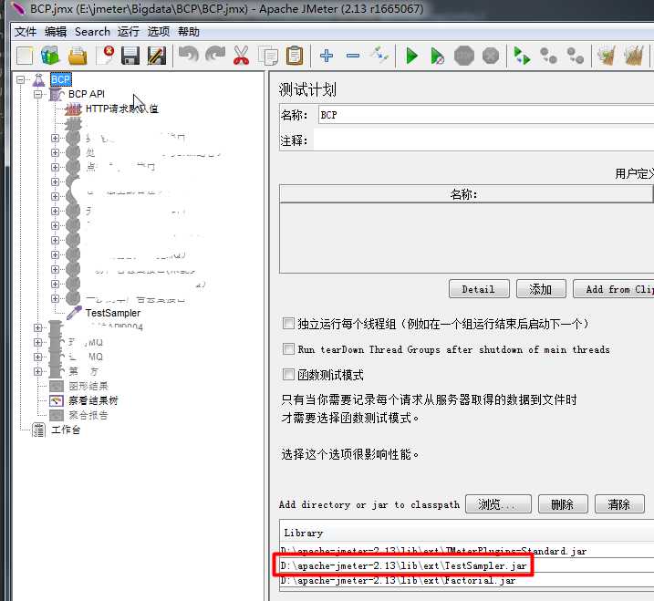Image resolution: width=654 pixels, height=601 pixels.
Task: Expand first sampler node under HTTP请求默认值
Action: pos(55,138)
